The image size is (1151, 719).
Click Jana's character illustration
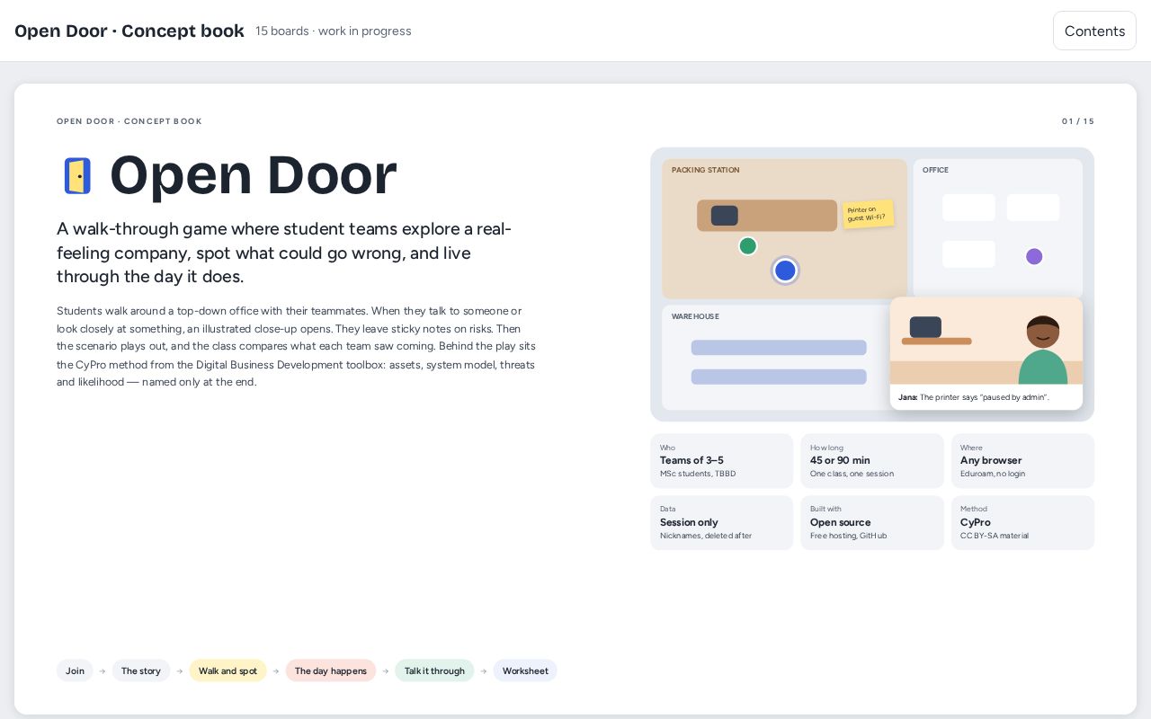pyautogui.click(x=1042, y=350)
